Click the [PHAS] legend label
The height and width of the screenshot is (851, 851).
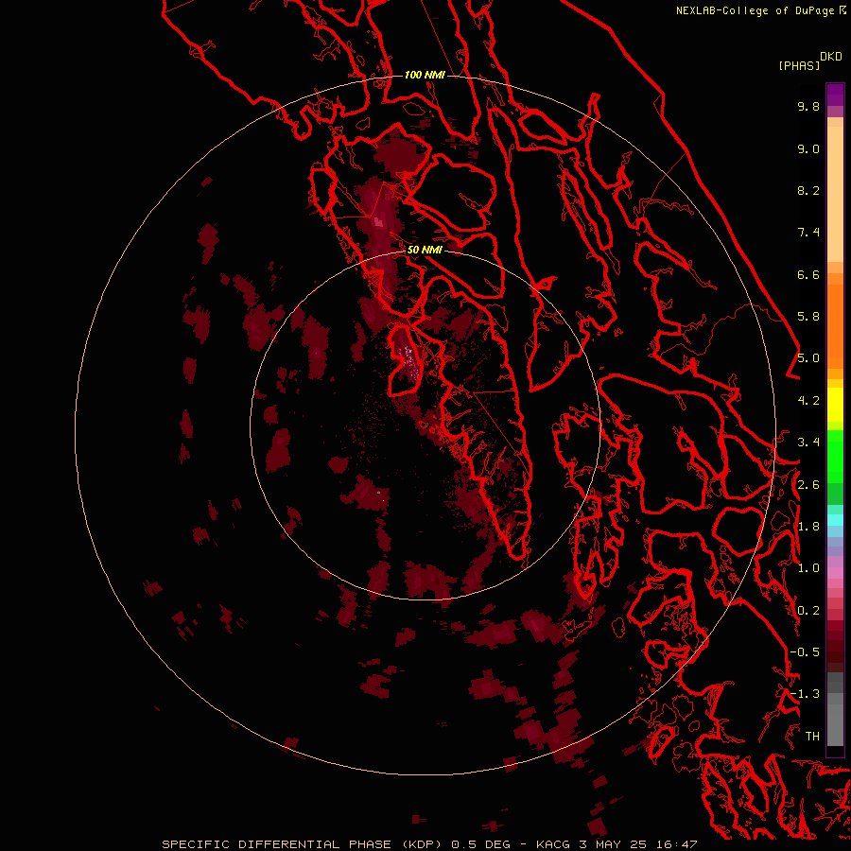(x=799, y=65)
